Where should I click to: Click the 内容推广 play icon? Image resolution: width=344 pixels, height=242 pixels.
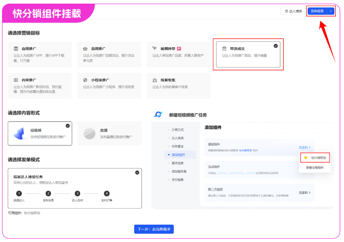[16, 80]
